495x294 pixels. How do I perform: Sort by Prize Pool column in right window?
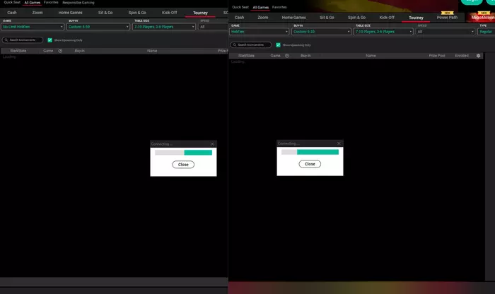437,56
